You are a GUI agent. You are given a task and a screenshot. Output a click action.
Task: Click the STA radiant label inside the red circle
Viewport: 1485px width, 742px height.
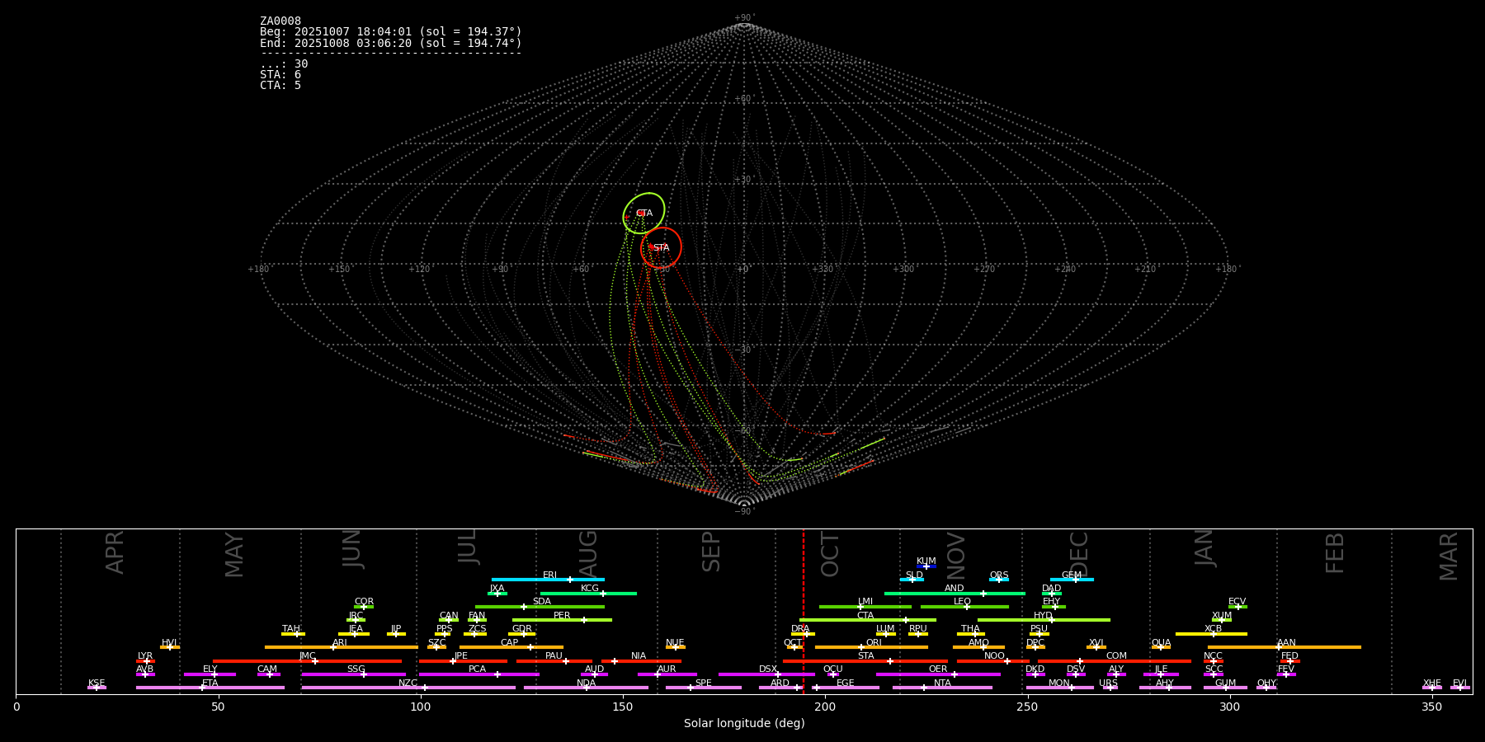(x=661, y=248)
